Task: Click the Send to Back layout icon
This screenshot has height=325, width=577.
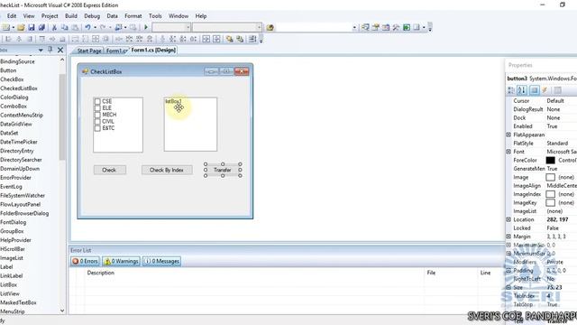Action: pyautogui.click(x=240, y=39)
